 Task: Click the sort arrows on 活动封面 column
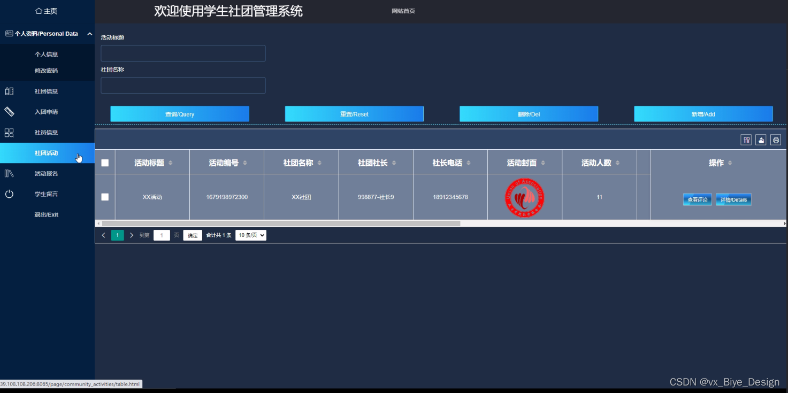(543, 163)
